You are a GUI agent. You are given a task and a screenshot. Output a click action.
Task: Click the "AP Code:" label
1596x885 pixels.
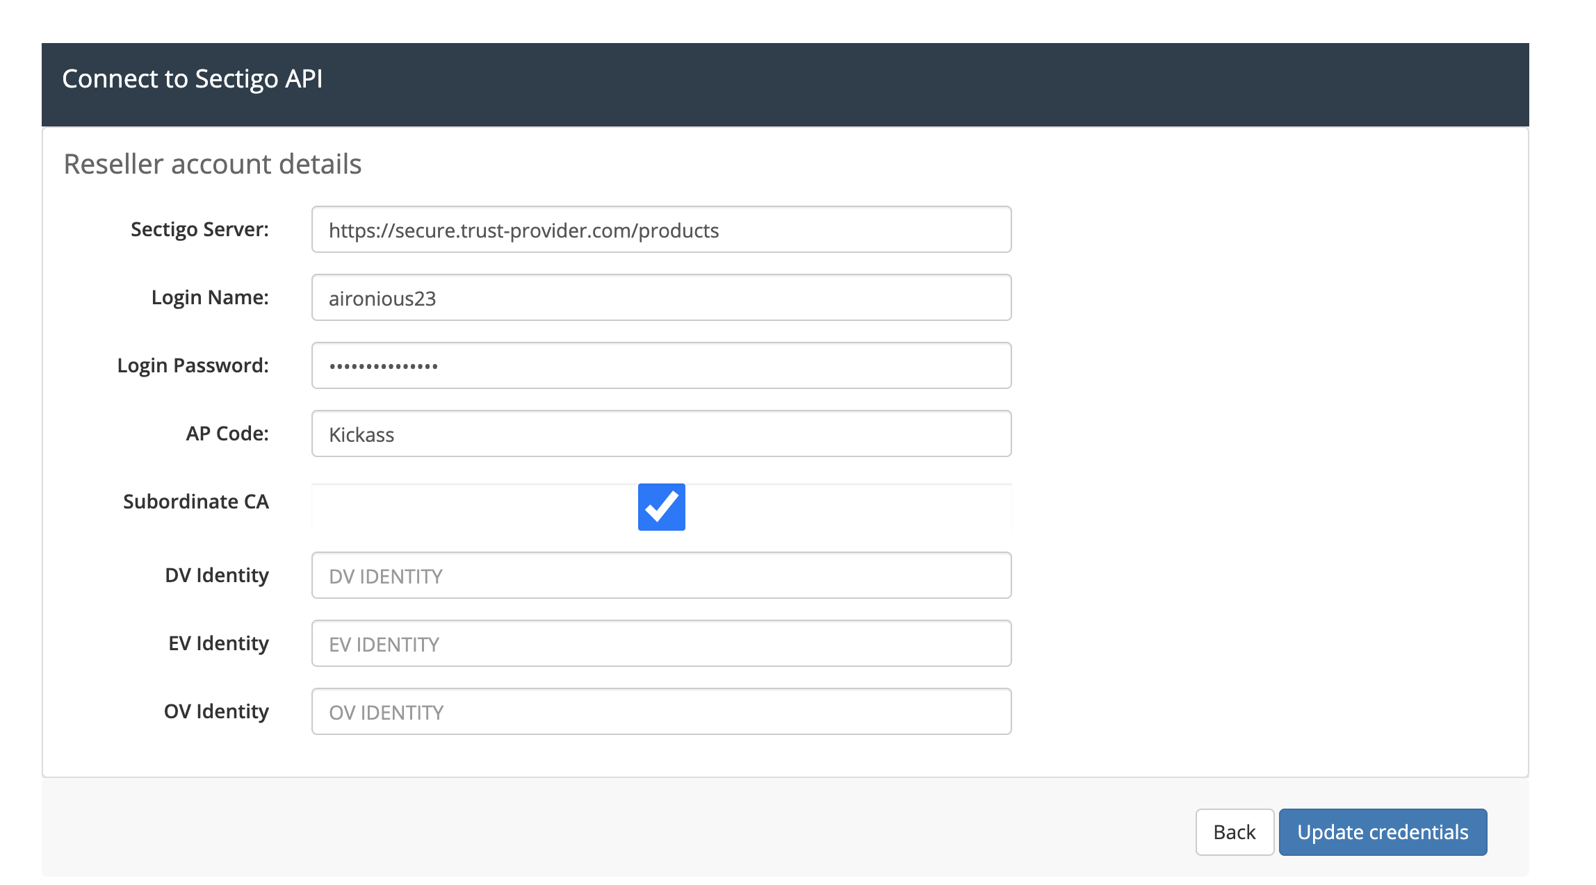click(227, 433)
